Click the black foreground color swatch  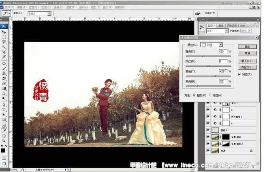(3, 151)
